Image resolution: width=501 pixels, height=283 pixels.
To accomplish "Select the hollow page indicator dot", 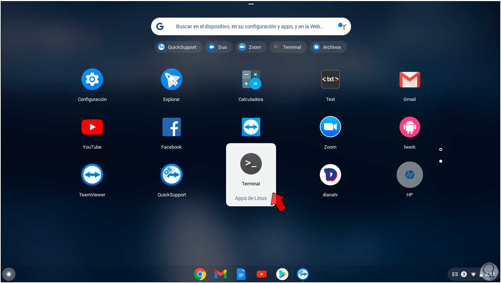I will pyautogui.click(x=441, y=149).
